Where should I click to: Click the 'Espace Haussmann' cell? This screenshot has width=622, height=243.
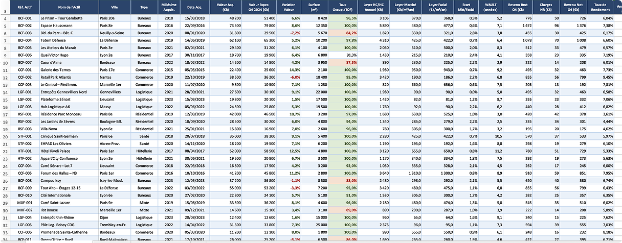tap(69, 25)
